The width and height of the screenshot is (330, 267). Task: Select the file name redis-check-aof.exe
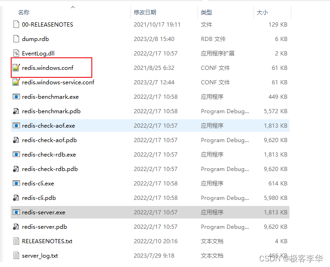coord(48,126)
